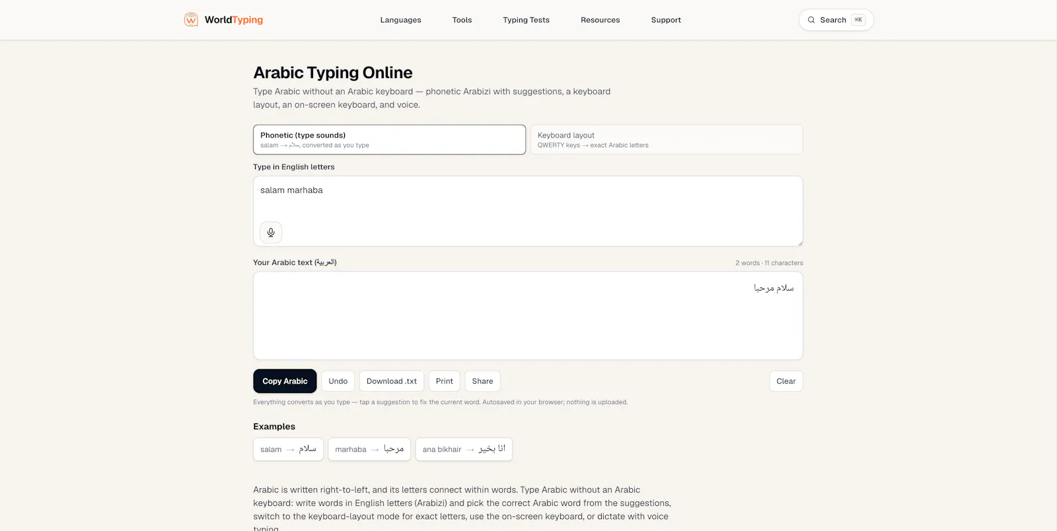The height and width of the screenshot is (531, 1057).
Task: Open the Resources menu
Action: (600, 20)
